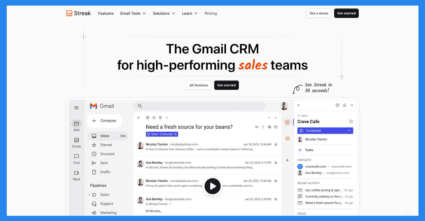Click the orange task check icon

287,138
